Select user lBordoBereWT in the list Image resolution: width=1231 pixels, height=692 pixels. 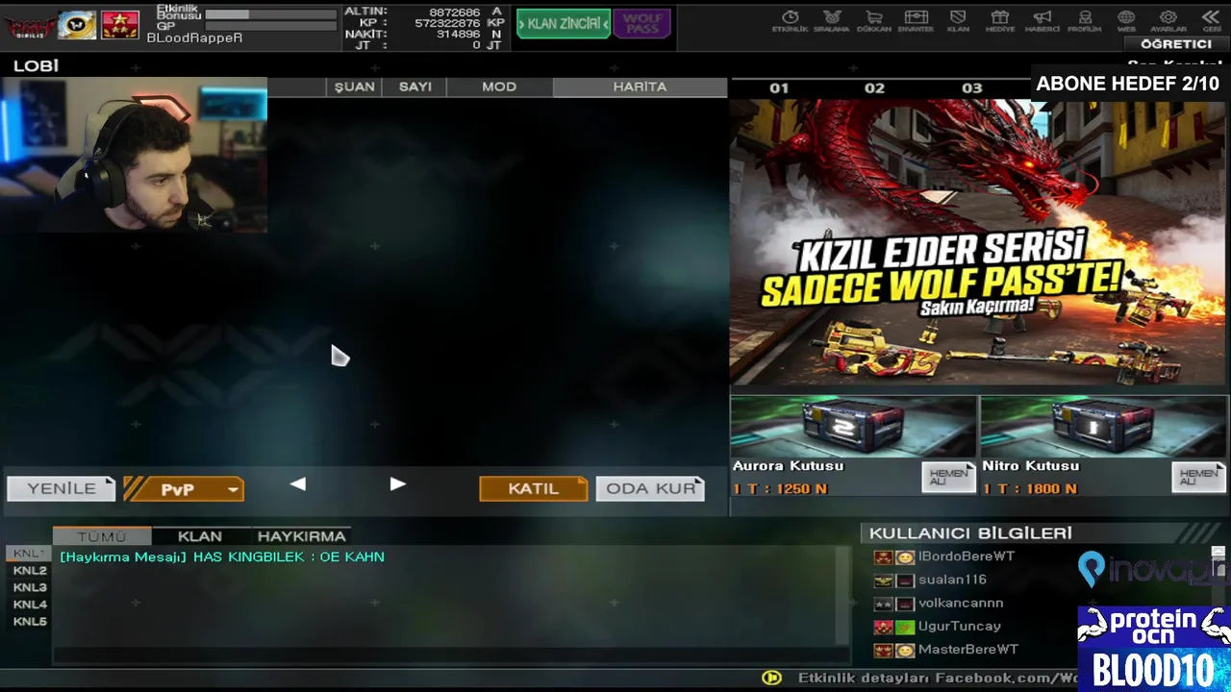pyautogui.click(x=966, y=556)
